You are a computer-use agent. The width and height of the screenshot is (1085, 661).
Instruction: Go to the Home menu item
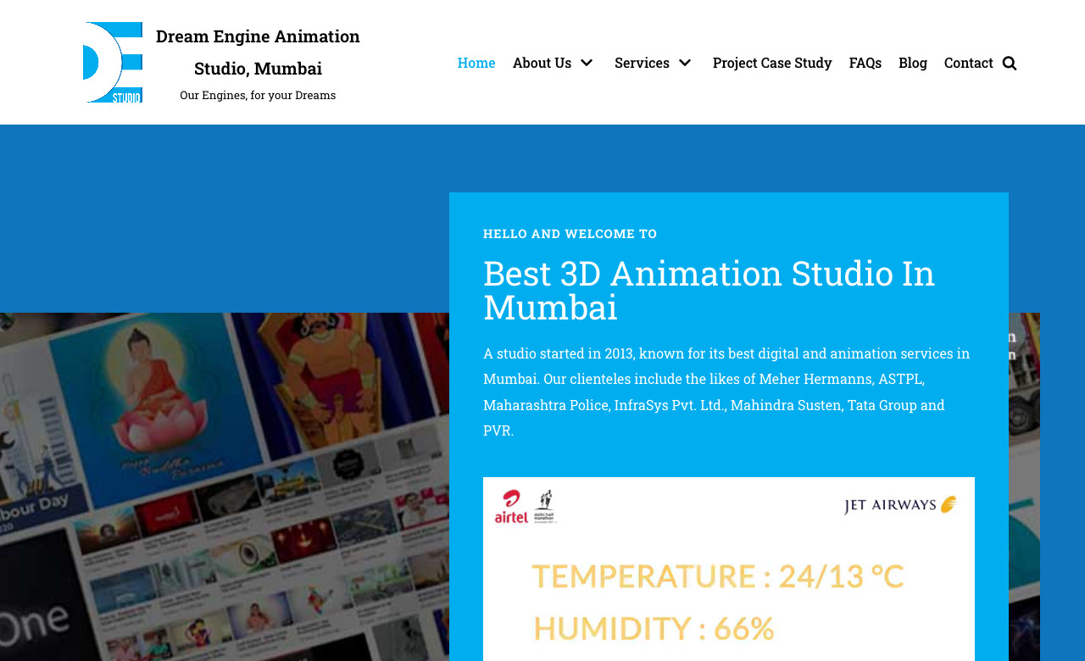pyautogui.click(x=476, y=63)
